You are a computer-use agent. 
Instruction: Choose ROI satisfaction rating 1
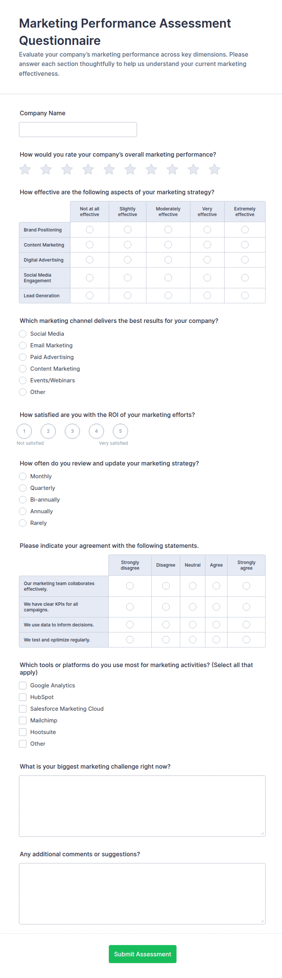pyautogui.click(x=24, y=431)
